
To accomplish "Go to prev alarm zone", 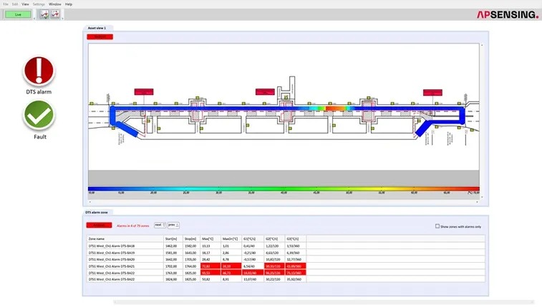I will coord(173,225).
